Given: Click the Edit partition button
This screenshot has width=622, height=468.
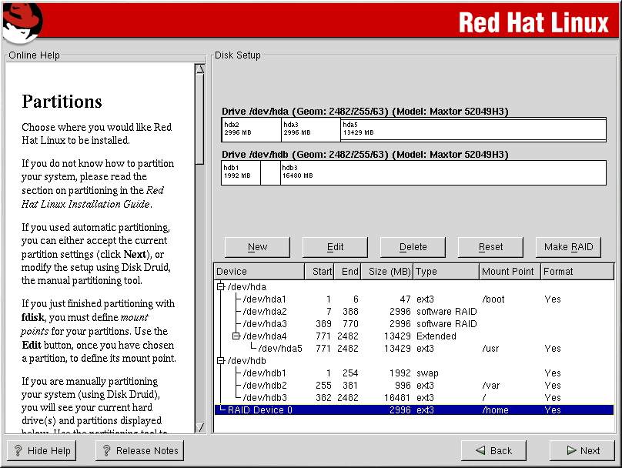Looking at the screenshot, I should point(335,247).
